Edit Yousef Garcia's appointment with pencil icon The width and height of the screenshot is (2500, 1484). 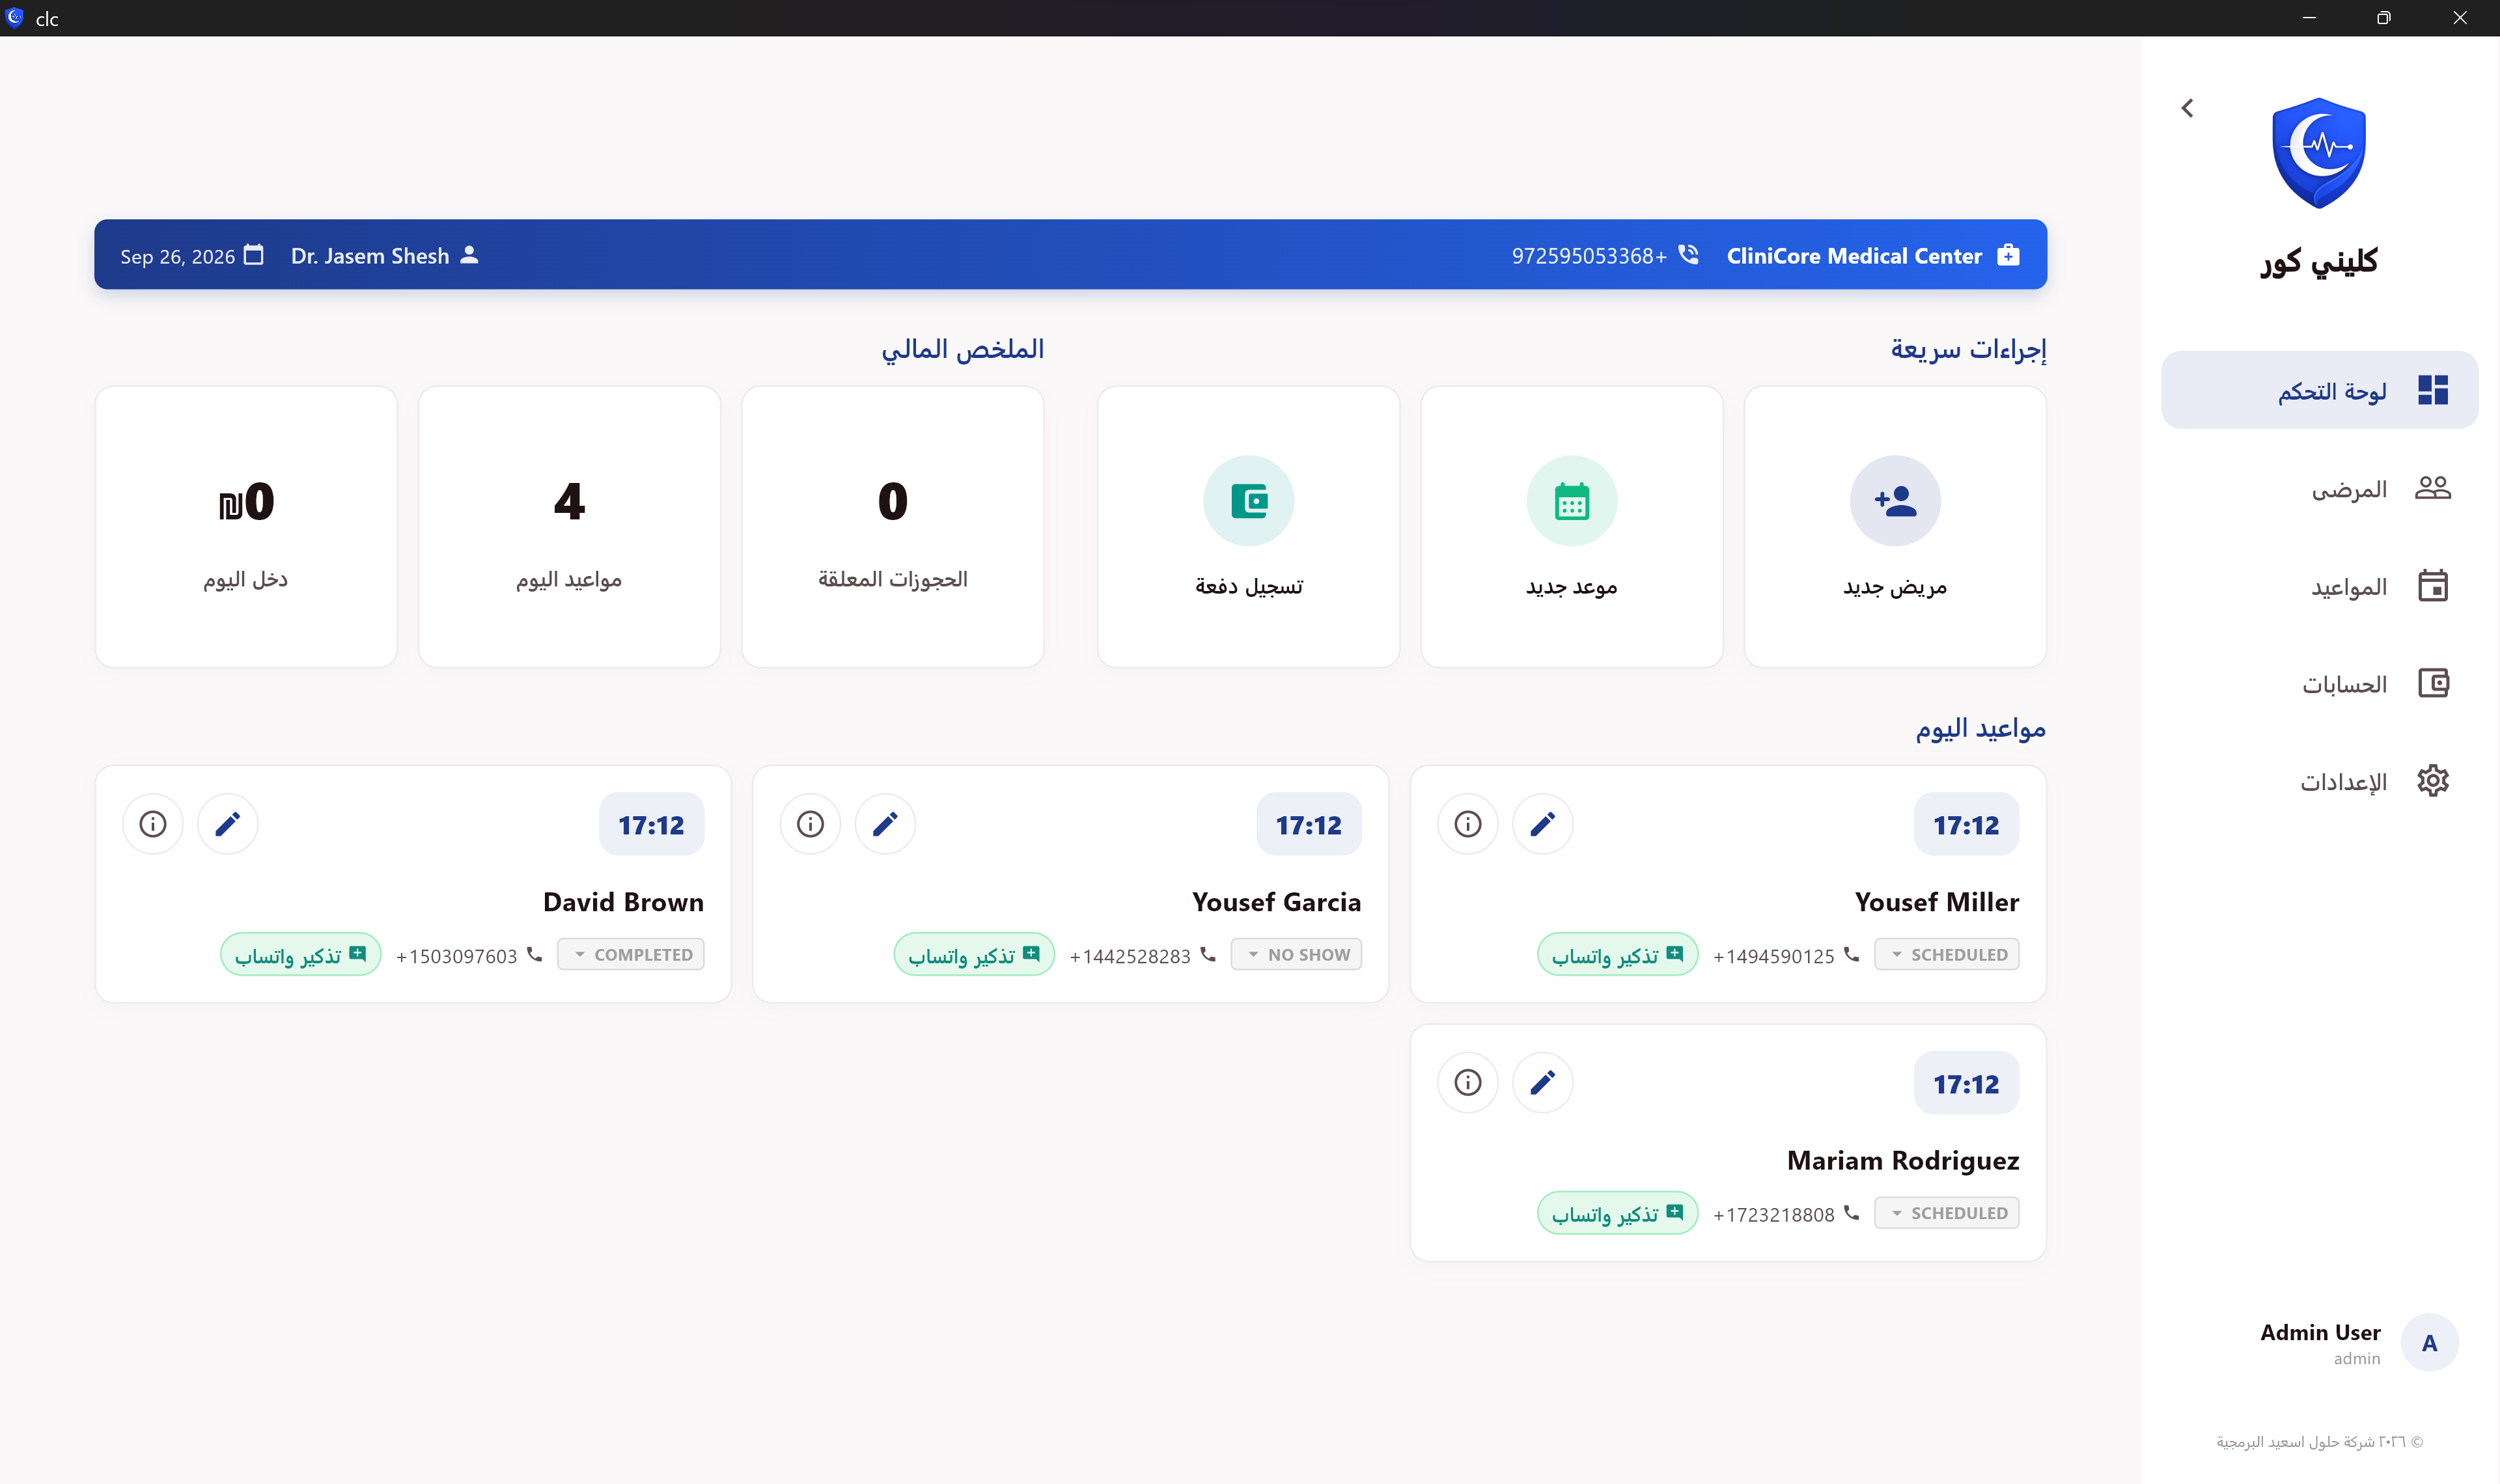(x=885, y=824)
